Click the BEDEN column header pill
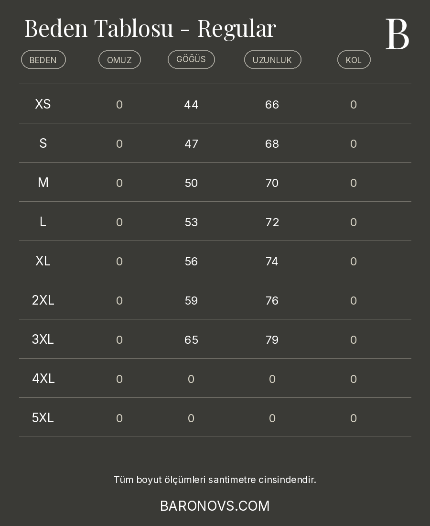 click(x=43, y=60)
